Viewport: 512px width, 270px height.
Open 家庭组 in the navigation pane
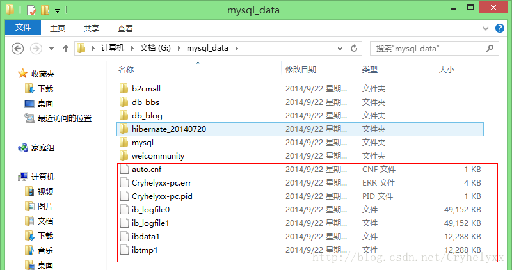pyautogui.click(x=36, y=148)
